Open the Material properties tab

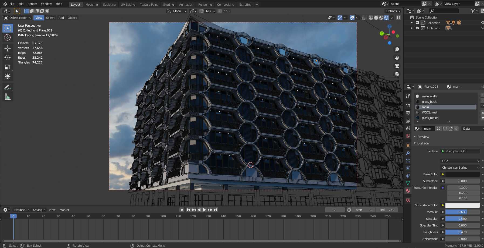[408, 191]
